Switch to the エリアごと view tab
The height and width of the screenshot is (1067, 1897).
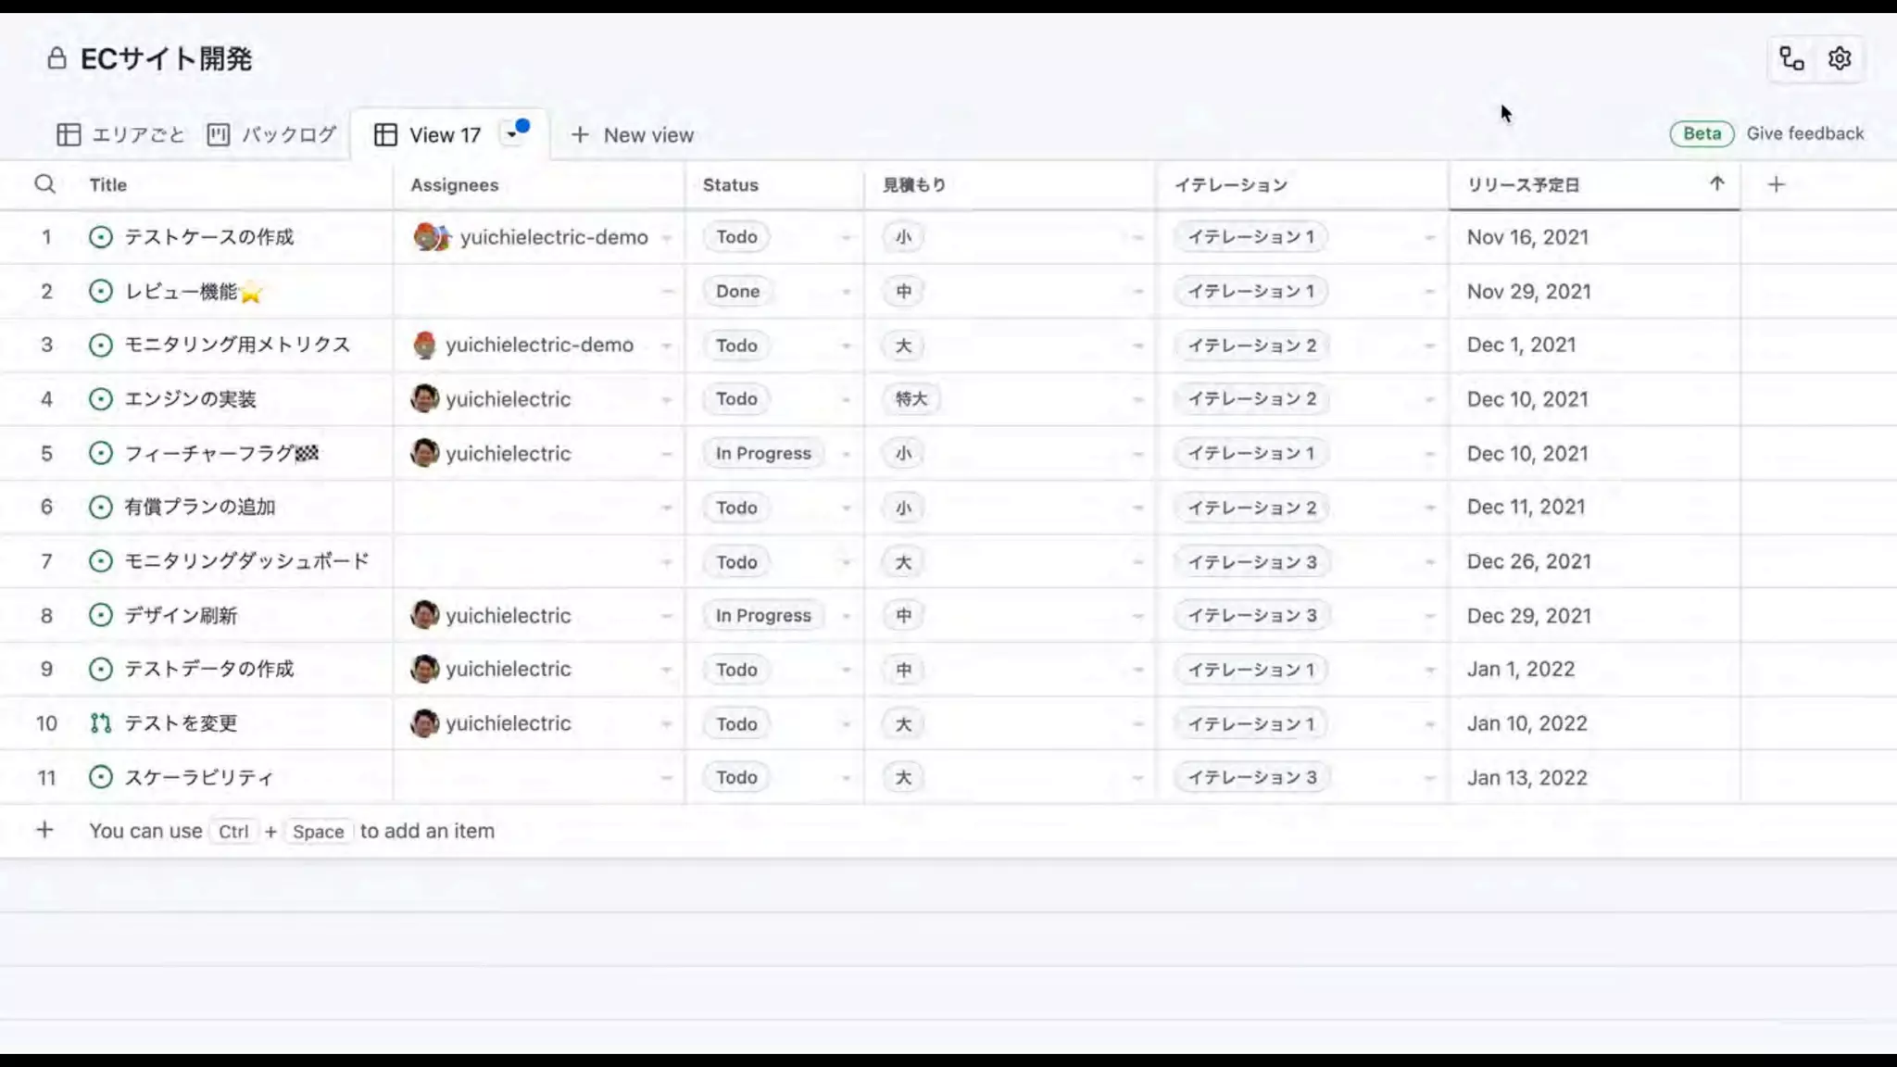click(x=121, y=135)
